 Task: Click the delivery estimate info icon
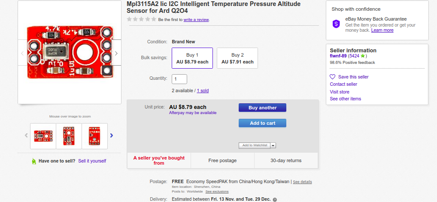point(275,199)
